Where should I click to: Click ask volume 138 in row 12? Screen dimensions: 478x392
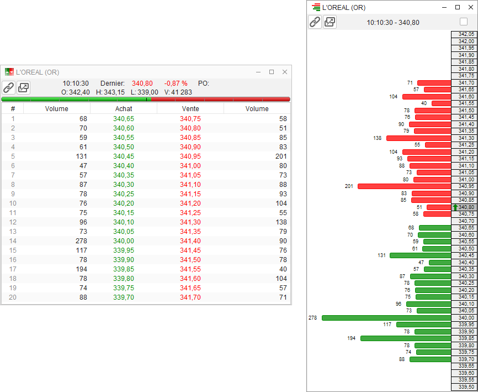(281, 222)
